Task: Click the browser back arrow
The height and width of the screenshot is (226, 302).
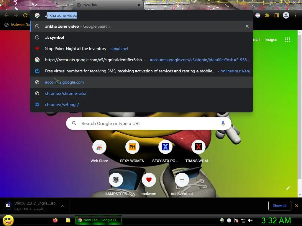Action: 6,15
